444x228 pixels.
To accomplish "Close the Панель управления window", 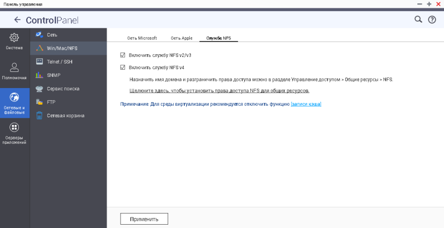I will point(438,4).
